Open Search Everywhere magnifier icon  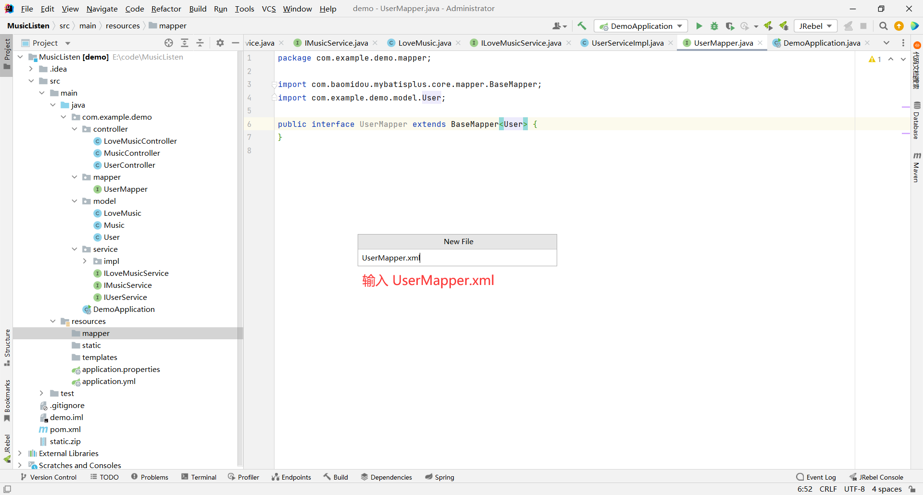(884, 26)
